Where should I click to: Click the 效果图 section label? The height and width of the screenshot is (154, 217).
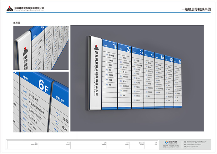(17, 23)
